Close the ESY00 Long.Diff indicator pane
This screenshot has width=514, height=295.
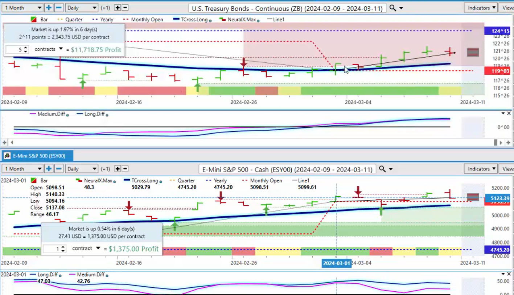tap(509, 274)
